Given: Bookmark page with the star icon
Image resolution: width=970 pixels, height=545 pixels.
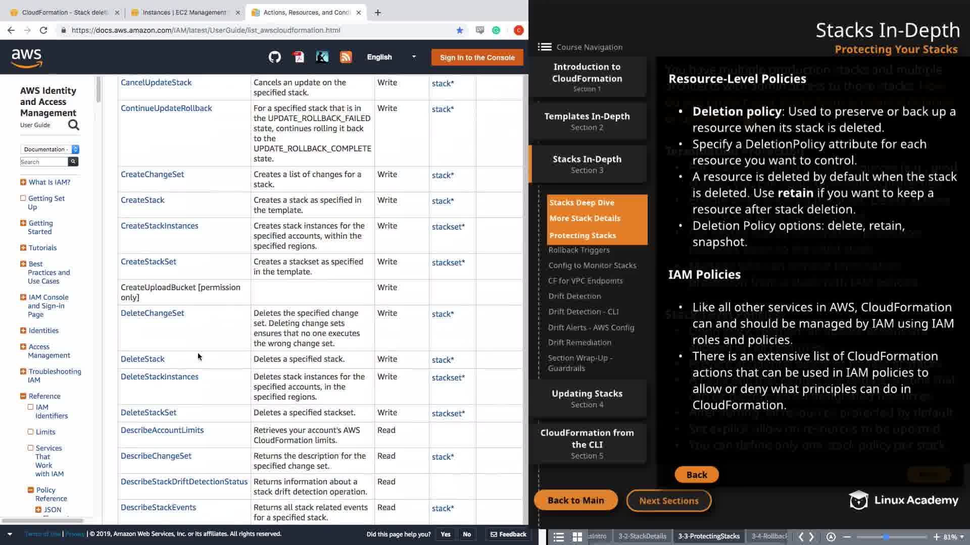Looking at the screenshot, I should pyautogui.click(x=460, y=30).
